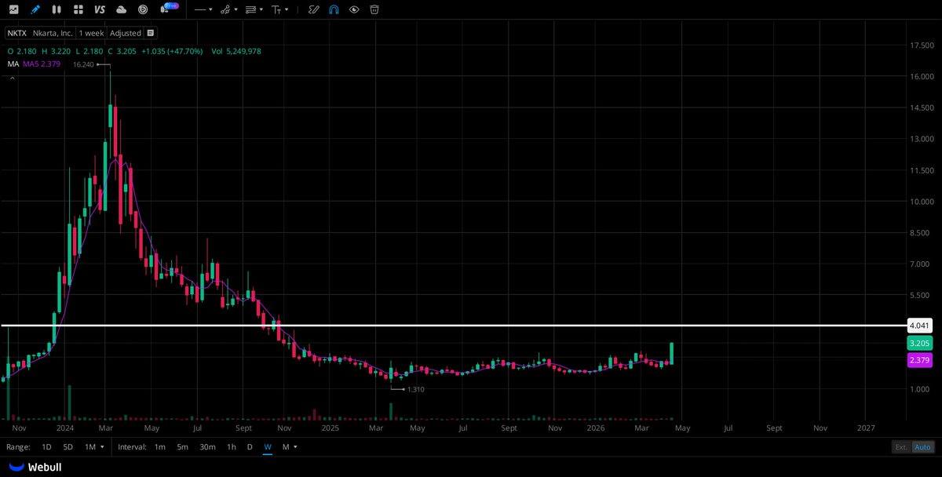Toggle drawings visibility with eye icon
The height and width of the screenshot is (477, 942).
(x=355, y=9)
